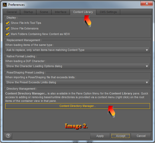Open the Preset Exceeds Limits dropdown
The width and height of the screenshot is (155, 143).
point(77,82)
